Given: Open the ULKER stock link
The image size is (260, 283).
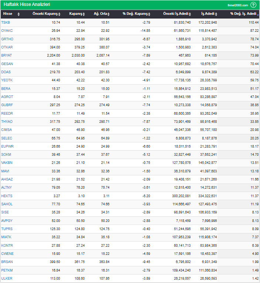Looking at the screenshot, I should [x=7, y=278].
